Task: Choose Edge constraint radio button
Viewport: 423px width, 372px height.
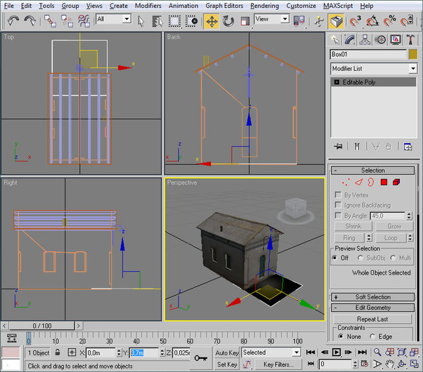Action: point(373,336)
